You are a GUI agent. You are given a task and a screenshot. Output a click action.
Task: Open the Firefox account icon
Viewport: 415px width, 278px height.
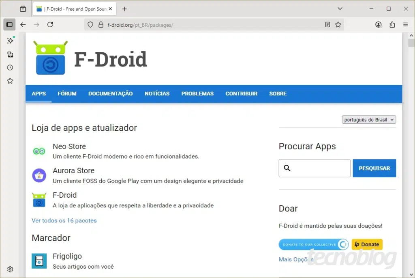point(379,24)
